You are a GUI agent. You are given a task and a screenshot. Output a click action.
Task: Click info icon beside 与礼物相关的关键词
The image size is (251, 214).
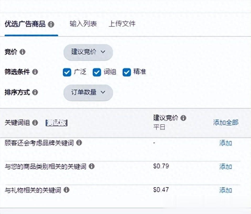[x=67, y=190]
